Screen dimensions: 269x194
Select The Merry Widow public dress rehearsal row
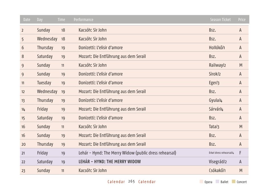pos(134,153)
